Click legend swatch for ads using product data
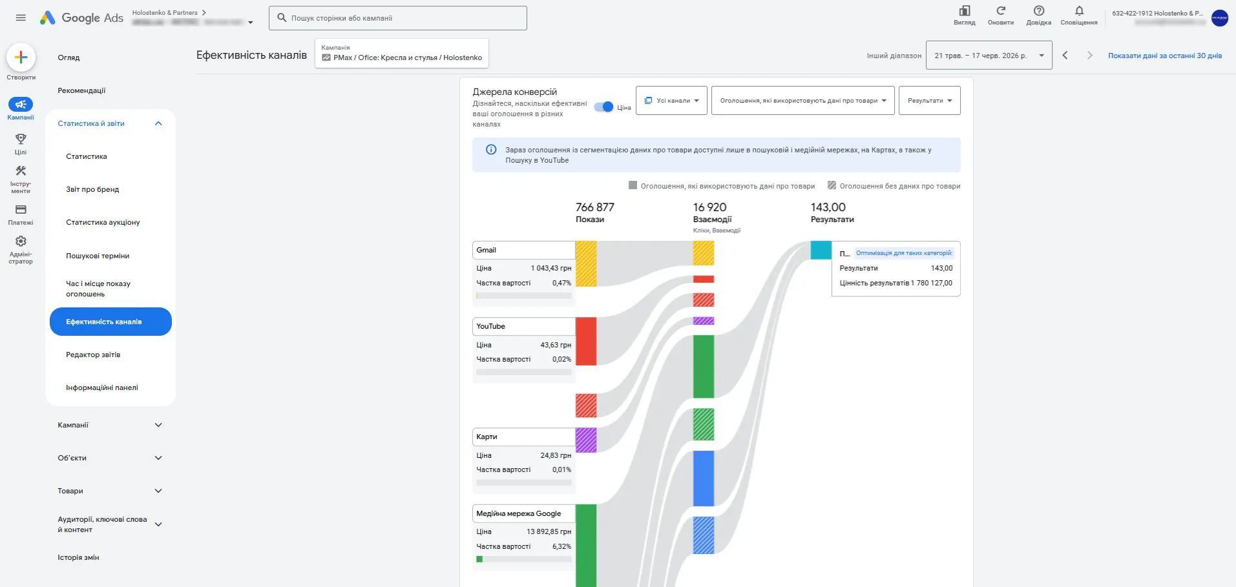Screen dimensions: 1236x587 [633, 185]
